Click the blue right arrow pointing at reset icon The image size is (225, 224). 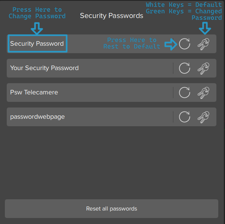pos(171,44)
